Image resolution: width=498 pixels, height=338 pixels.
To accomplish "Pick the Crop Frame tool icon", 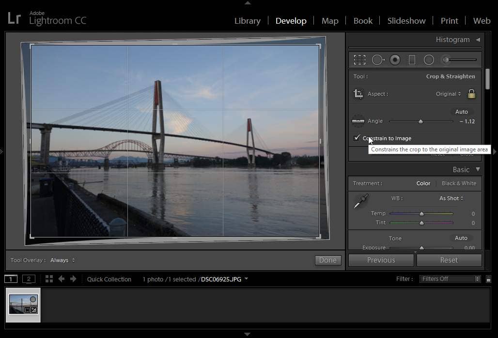I will coord(358,94).
